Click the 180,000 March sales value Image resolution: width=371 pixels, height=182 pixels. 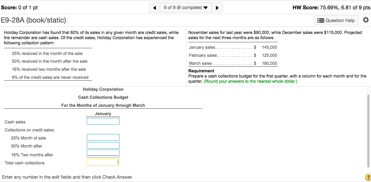[x=270, y=63]
